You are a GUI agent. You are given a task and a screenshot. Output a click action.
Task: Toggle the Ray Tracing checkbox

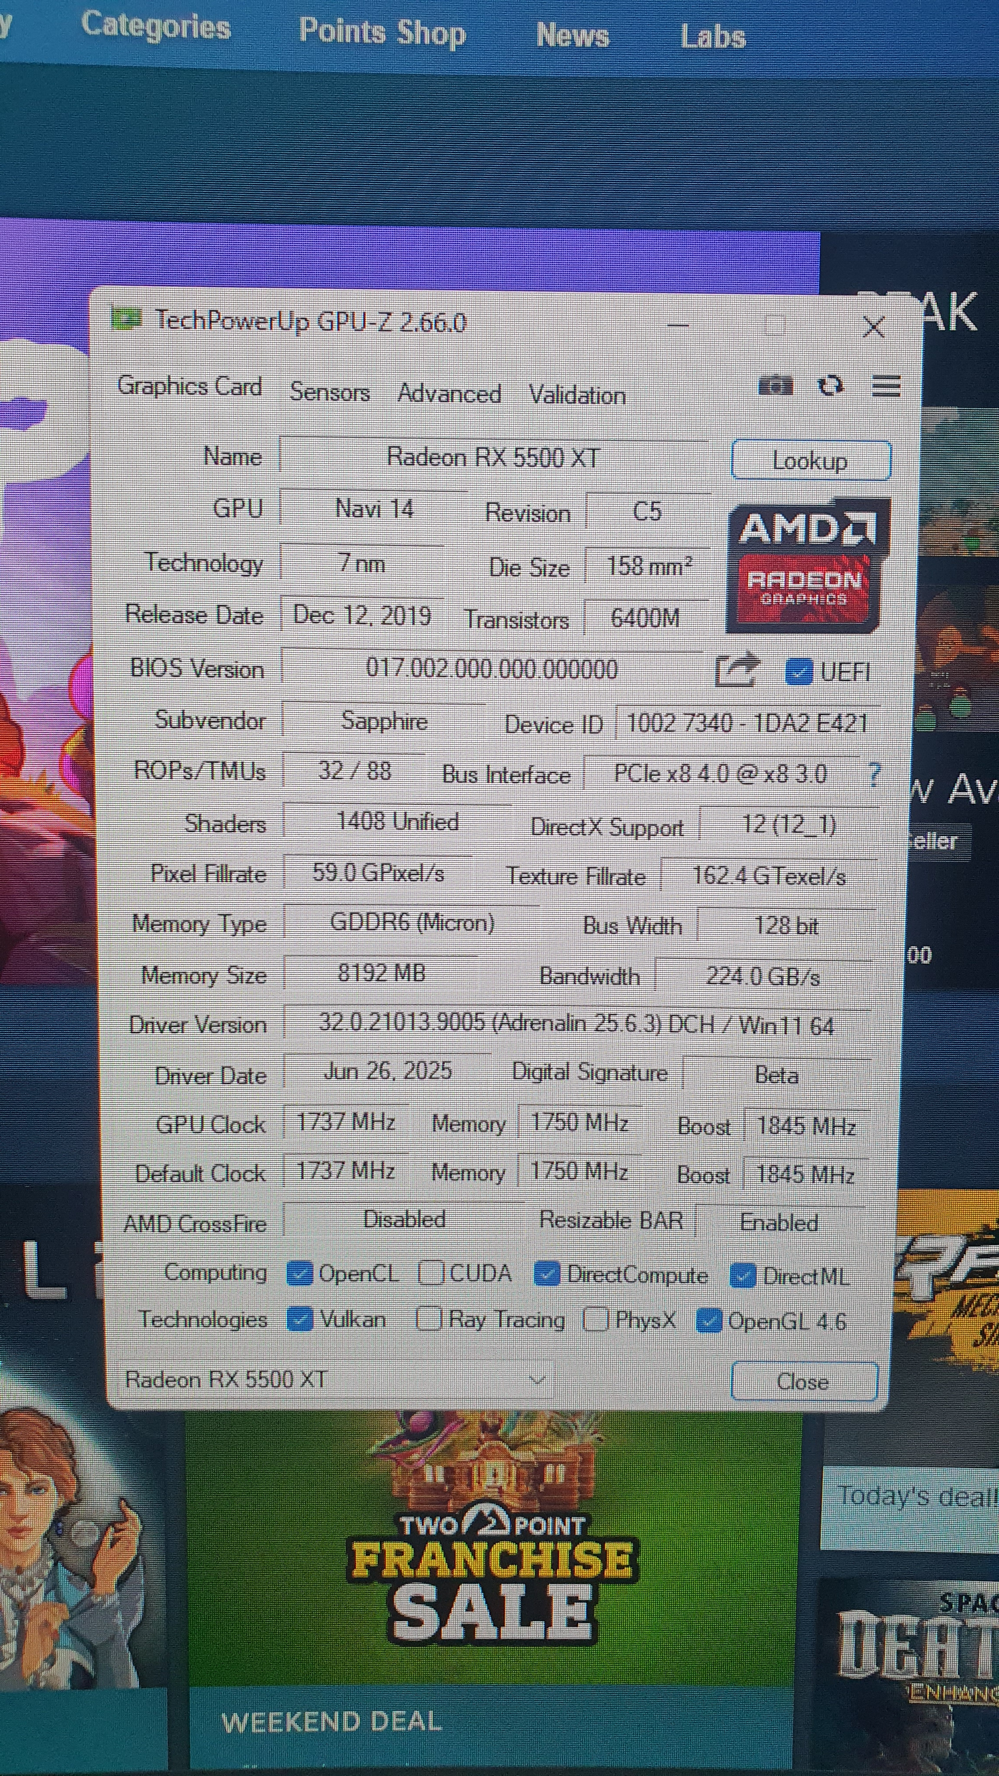click(x=428, y=1320)
